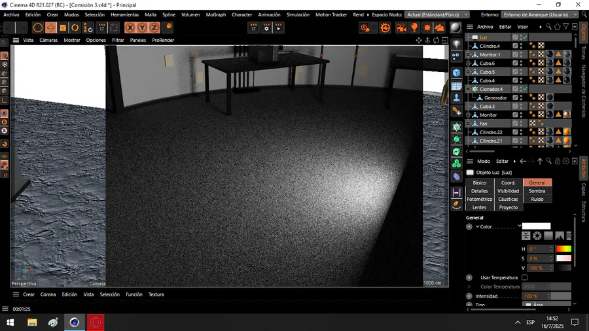Viewport: 589px width, 331px height.
Task: Switch to the Sombra tab
Action: tap(537, 191)
